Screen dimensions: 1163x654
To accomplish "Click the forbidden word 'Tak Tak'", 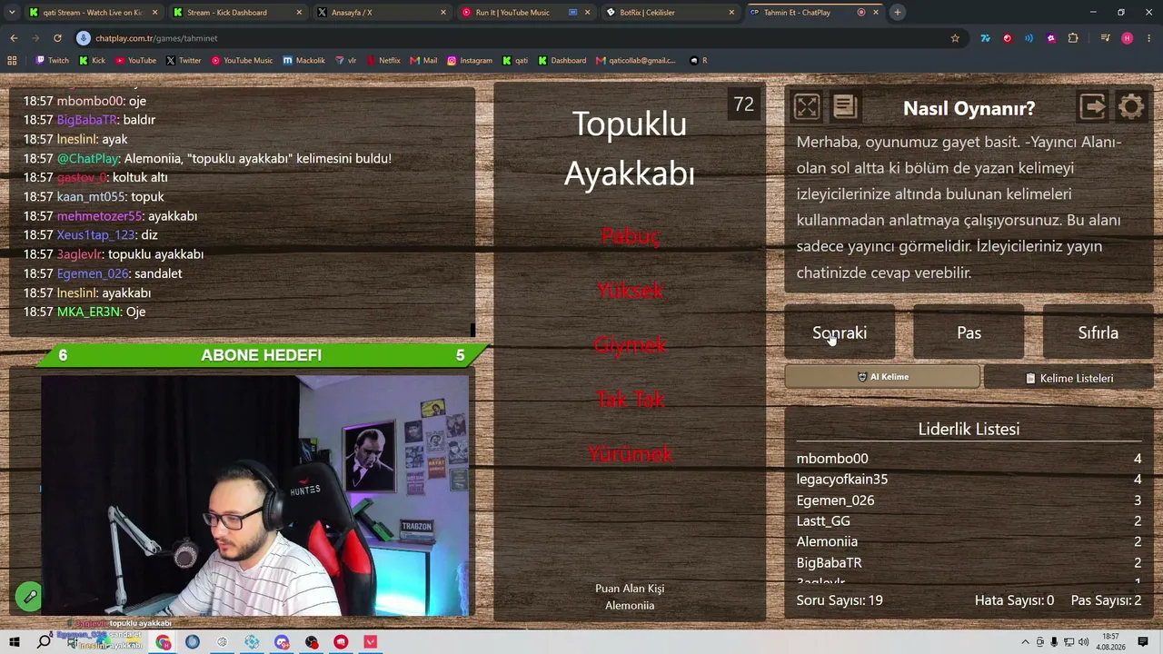I will [x=630, y=400].
